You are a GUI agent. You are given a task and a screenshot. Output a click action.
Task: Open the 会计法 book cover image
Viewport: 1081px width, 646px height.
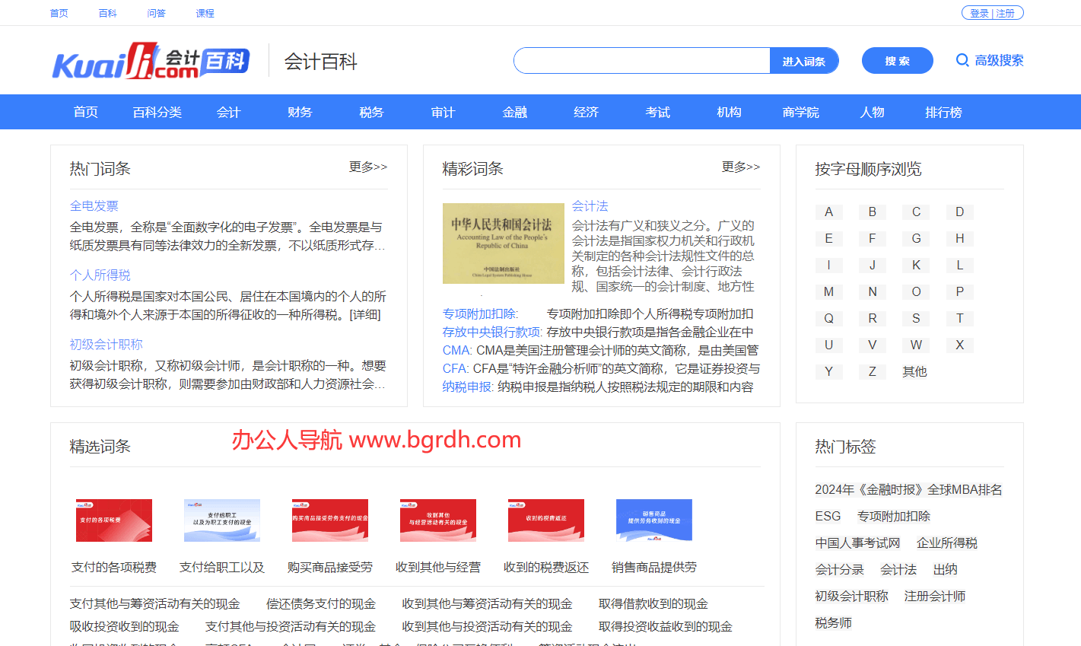(x=503, y=243)
